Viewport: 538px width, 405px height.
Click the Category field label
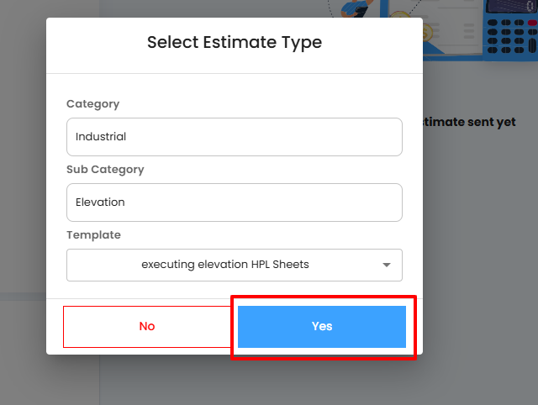pos(92,104)
